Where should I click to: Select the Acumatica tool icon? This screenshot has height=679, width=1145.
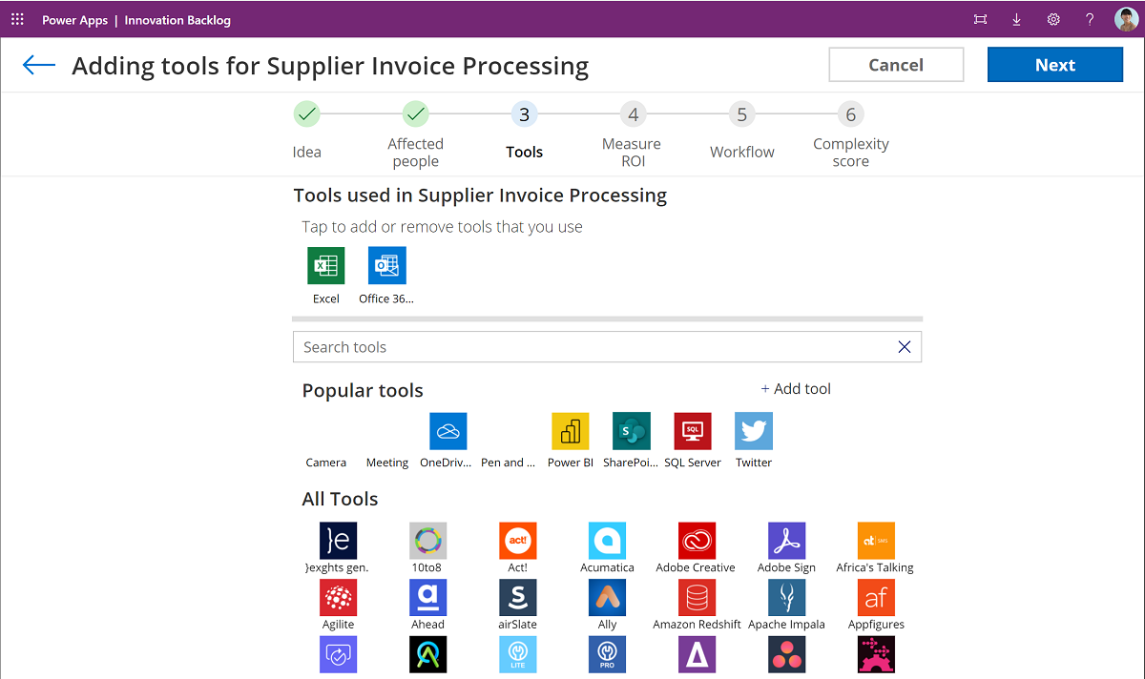607,541
